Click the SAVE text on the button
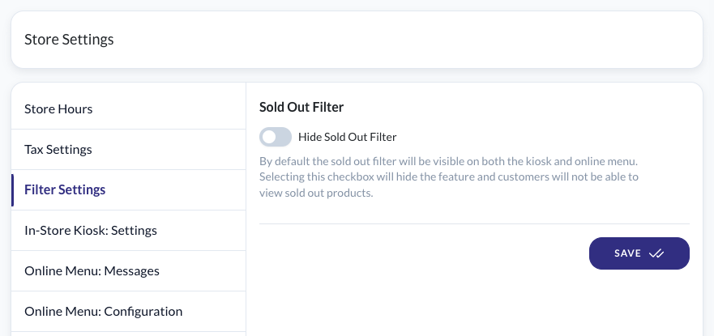The width and height of the screenshot is (714, 336). tap(627, 253)
